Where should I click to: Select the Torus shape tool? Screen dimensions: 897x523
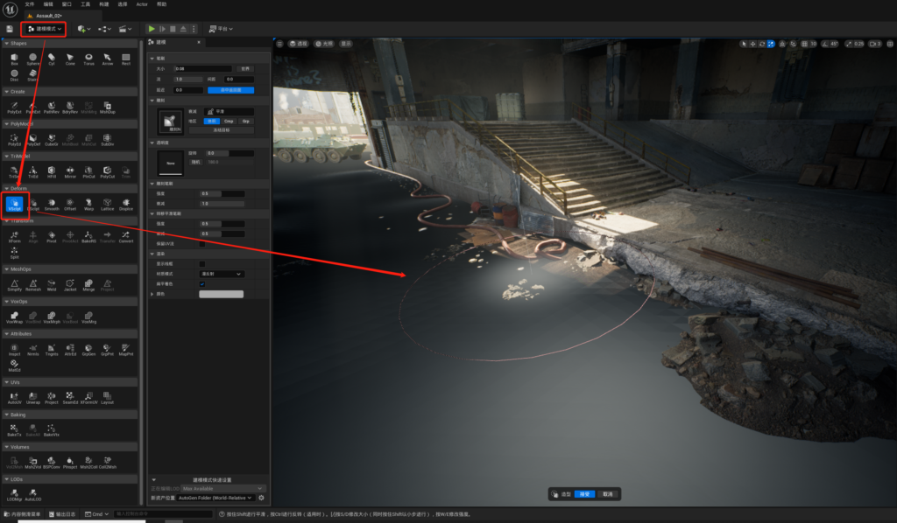click(88, 58)
